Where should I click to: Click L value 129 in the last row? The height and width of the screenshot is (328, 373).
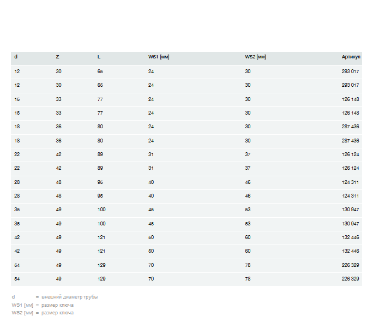101,279
